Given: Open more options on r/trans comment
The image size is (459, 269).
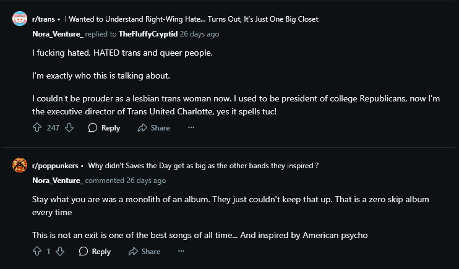Looking at the screenshot, I should pyautogui.click(x=191, y=128).
